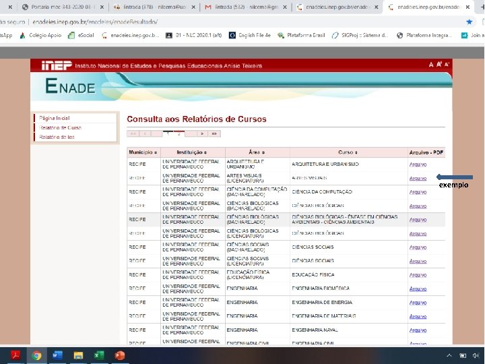Open Arquivo link for Artes Visuais

[418, 178]
